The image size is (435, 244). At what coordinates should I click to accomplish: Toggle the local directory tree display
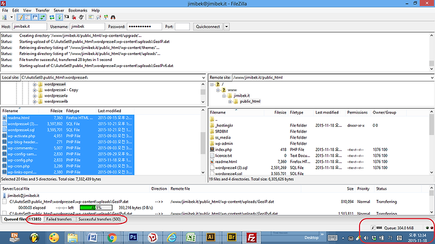[28, 17]
